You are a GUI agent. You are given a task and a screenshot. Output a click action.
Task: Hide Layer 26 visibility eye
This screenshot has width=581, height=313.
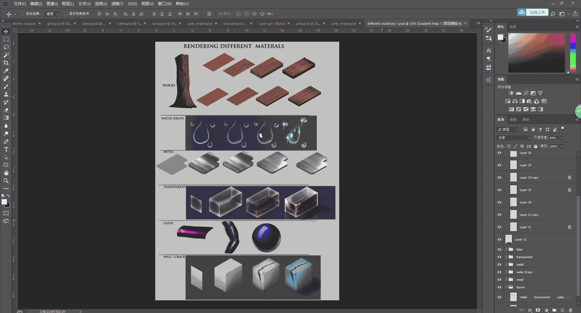coord(500,153)
